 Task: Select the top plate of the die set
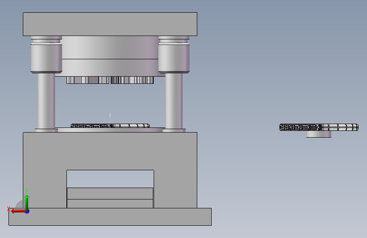pyautogui.click(x=110, y=24)
